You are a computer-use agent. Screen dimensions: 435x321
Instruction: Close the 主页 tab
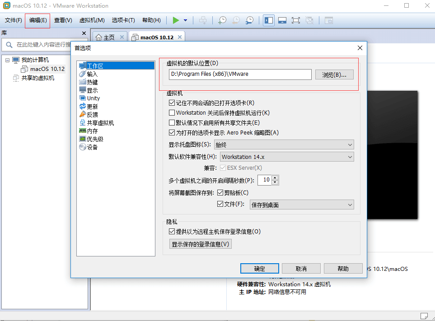click(122, 37)
